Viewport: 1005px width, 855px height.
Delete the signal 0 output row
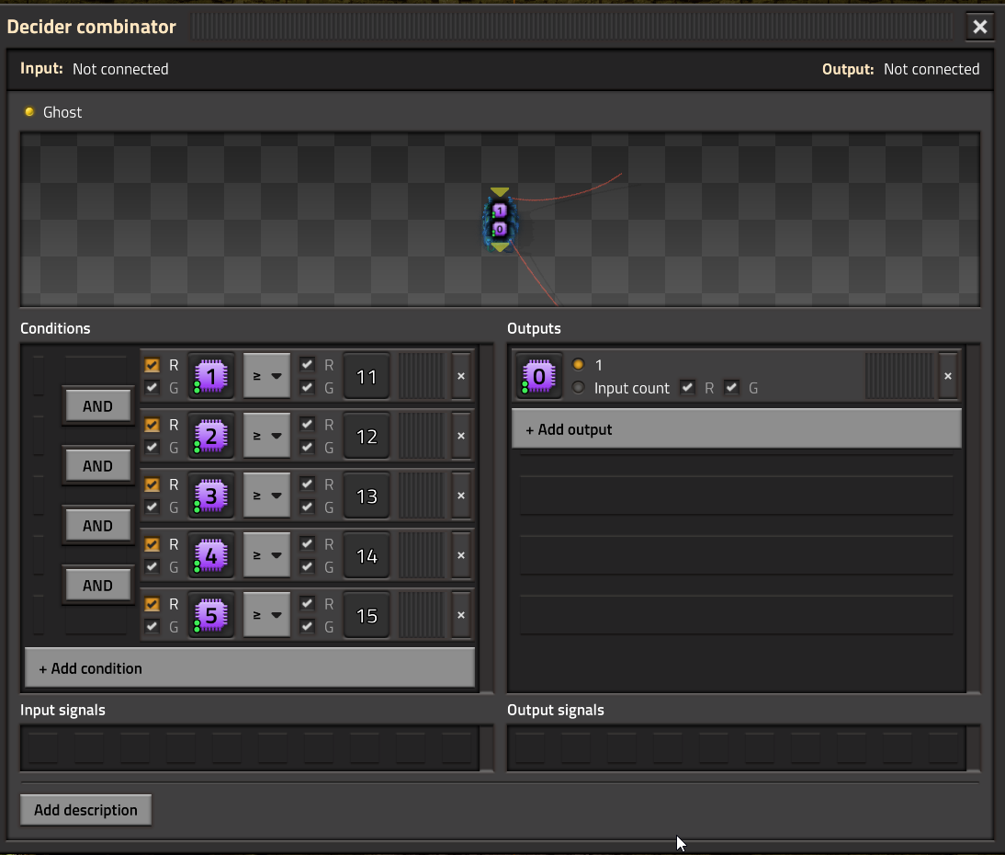click(948, 376)
